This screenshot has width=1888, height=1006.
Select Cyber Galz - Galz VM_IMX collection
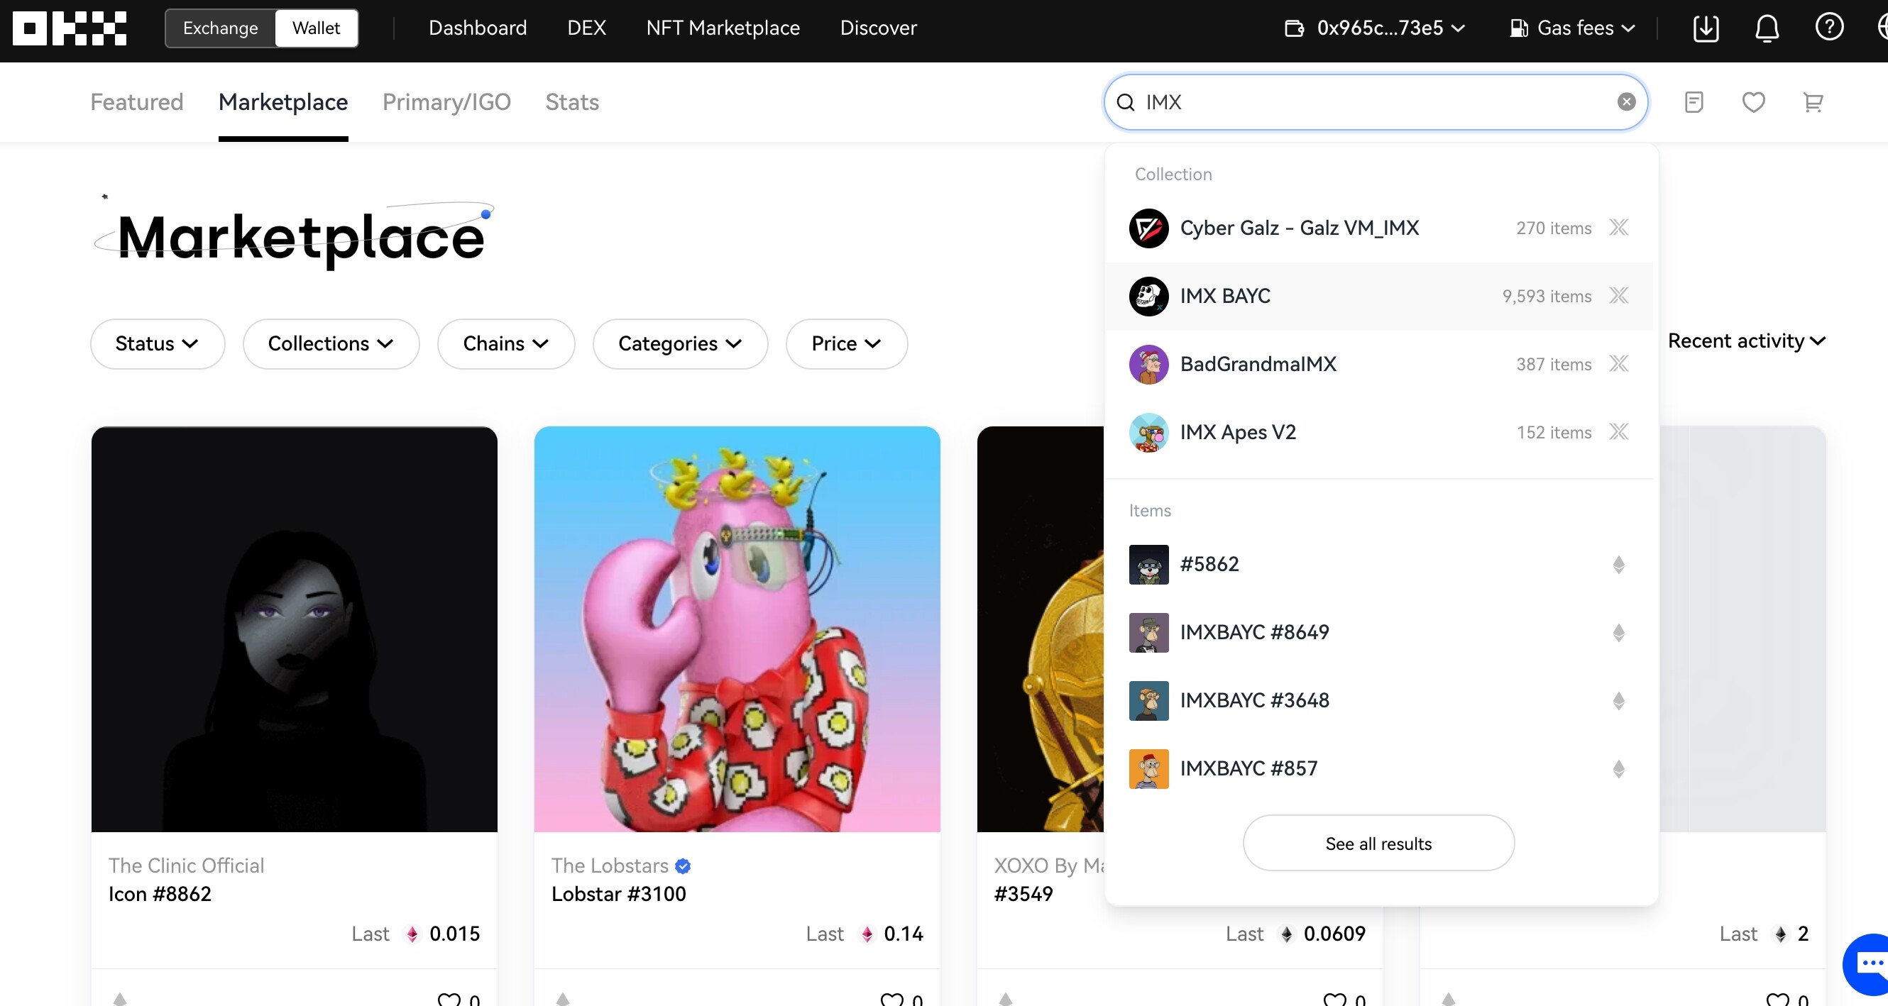tap(1378, 228)
